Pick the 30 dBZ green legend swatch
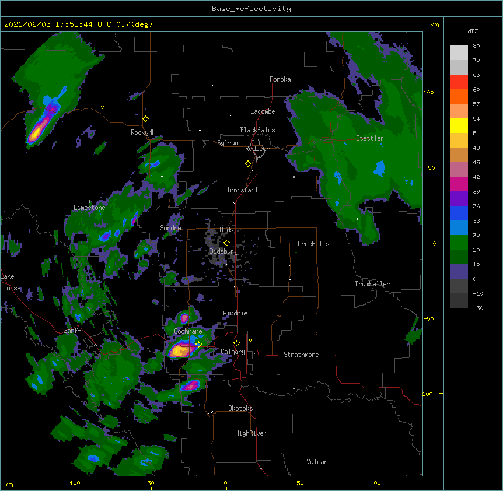 [x=459, y=243]
